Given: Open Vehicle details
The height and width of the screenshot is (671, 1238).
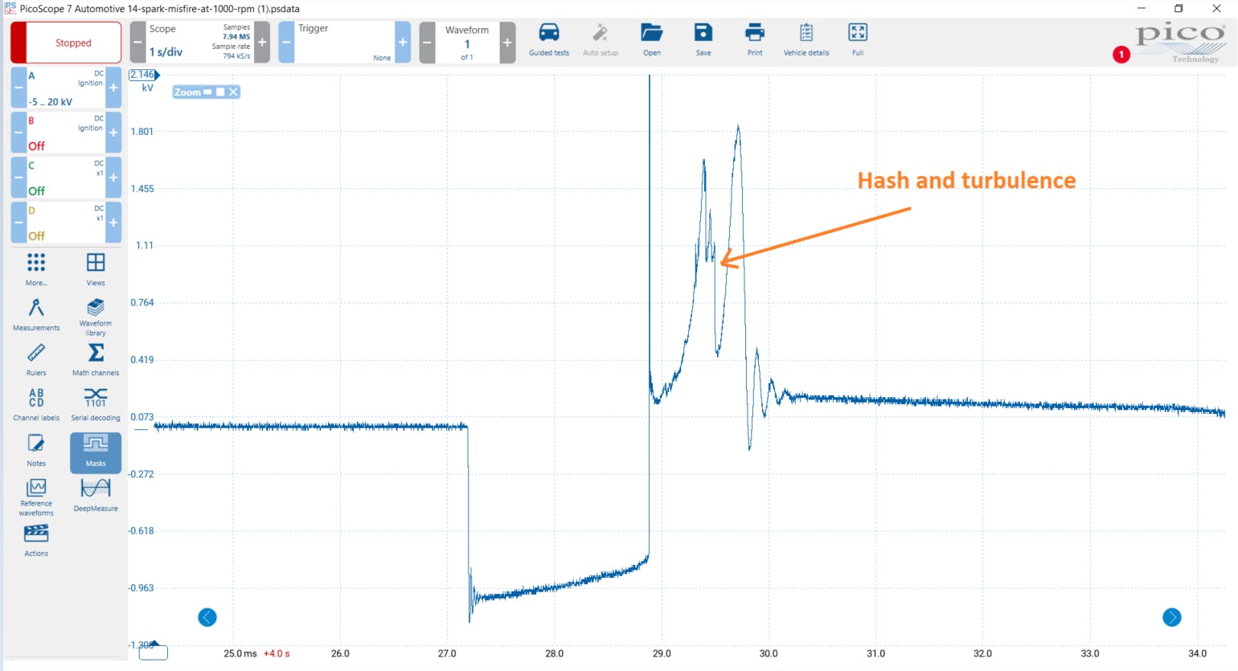Looking at the screenshot, I should [806, 39].
